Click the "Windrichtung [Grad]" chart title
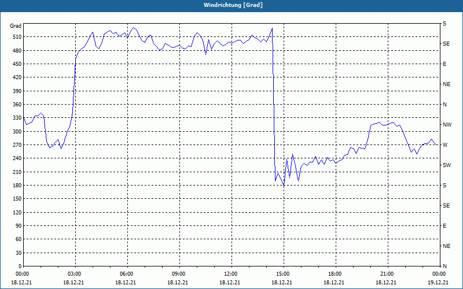463x289 pixels. (233, 5)
